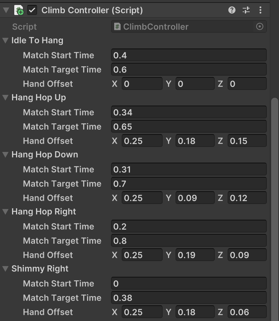The image size is (279, 321).
Task: Collapse the Hang Hop Down section
Action: [5, 155]
